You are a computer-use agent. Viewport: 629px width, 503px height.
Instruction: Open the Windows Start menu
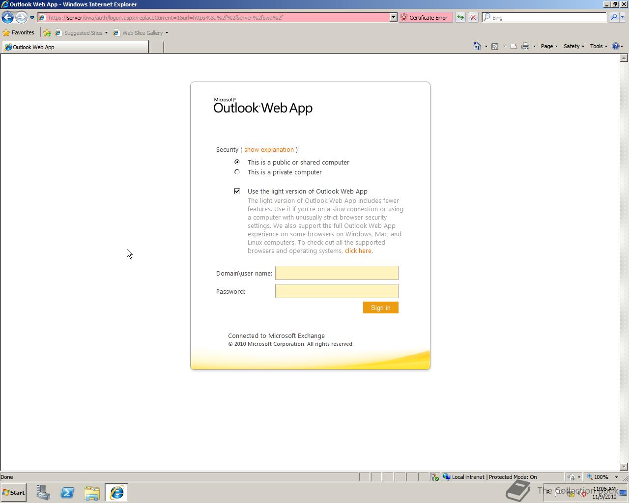[x=14, y=493]
